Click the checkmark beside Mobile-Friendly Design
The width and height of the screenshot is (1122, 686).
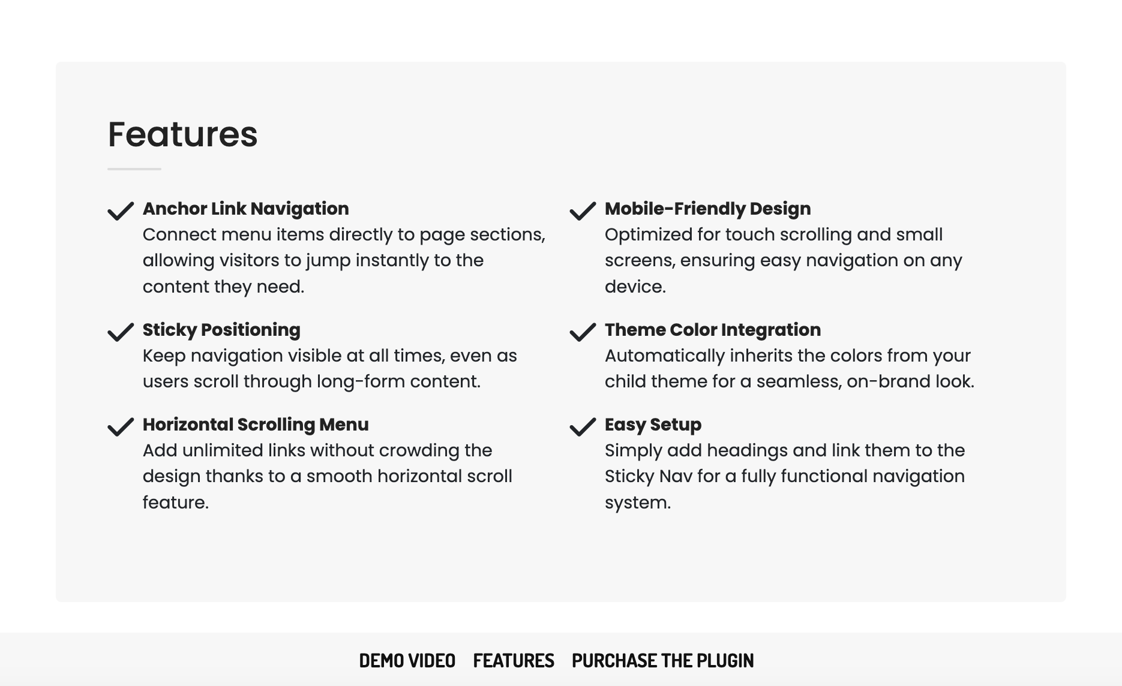(x=583, y=211)
